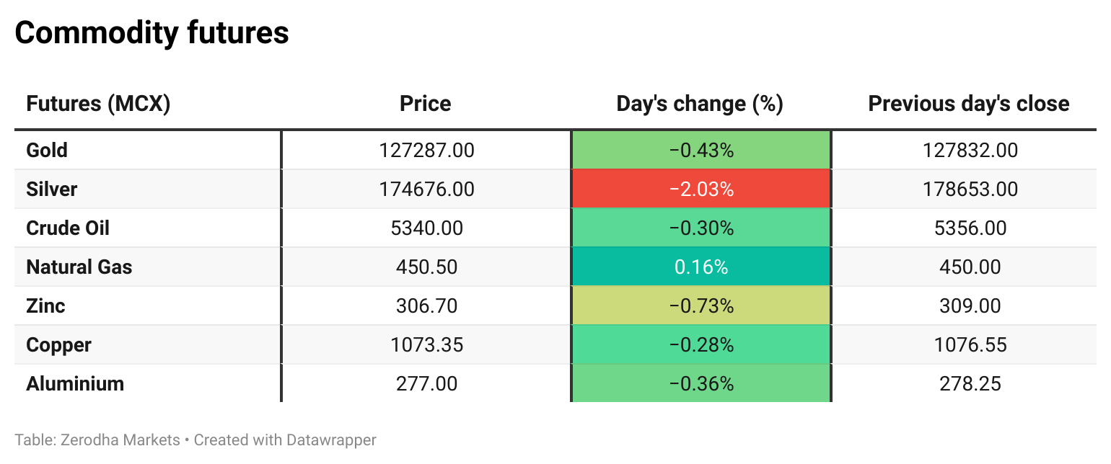
Task: Select the Copper row label
Action: [58, 345]
